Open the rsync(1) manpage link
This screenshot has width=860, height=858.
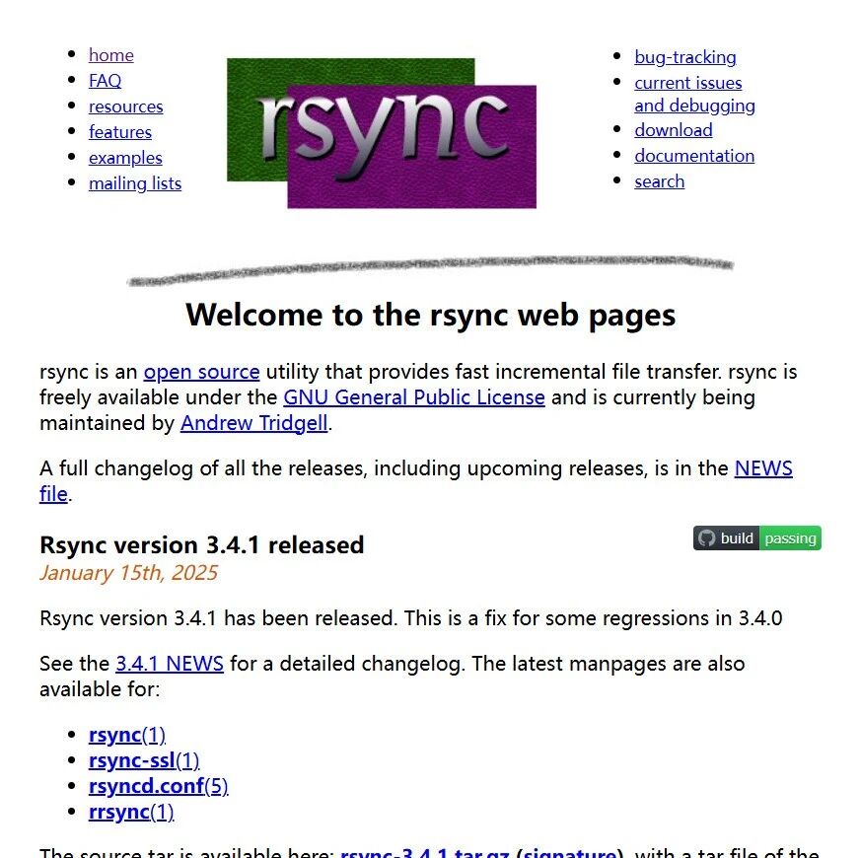[x=126, y=736]
